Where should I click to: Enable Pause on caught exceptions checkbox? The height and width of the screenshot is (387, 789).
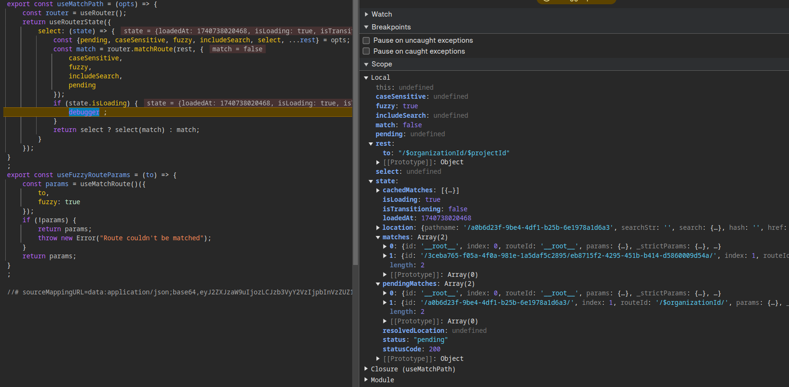tap(366, 51)
